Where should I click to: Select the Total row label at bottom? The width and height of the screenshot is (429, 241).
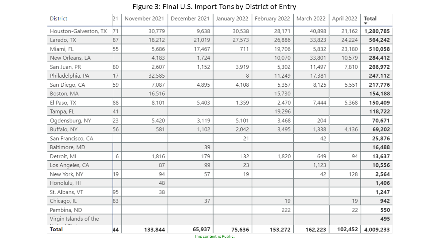tap(56, 230)
